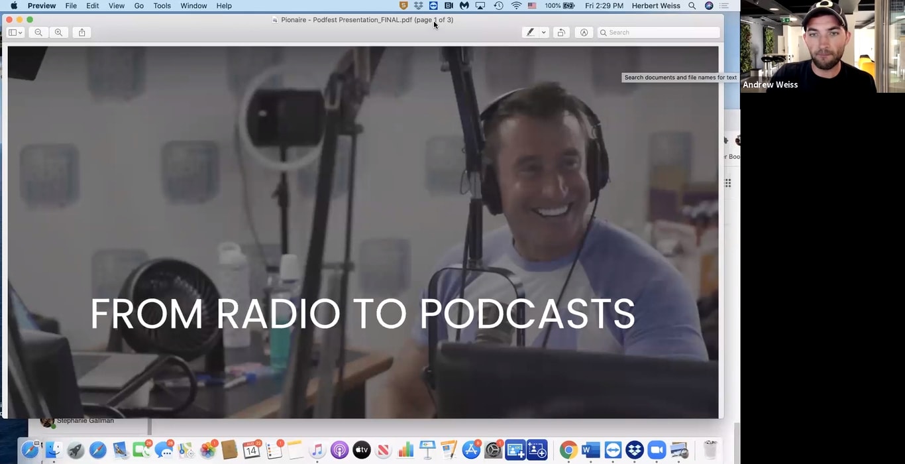Open the Tools menu in Preview
Screen dimensions: 905x464
pyautogui.click(x=162, y=5)
